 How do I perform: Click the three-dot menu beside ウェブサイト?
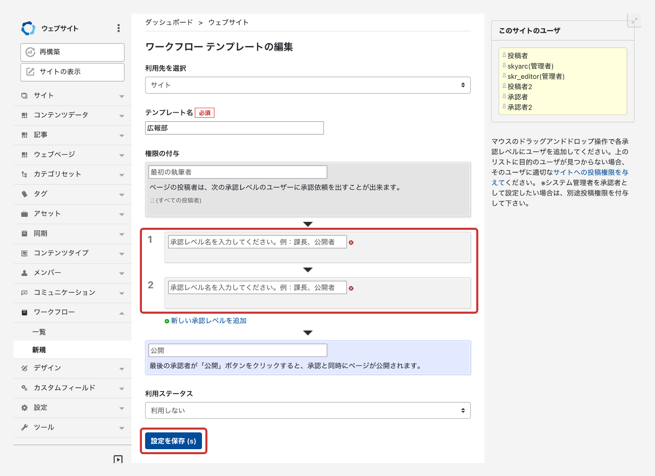tap(118, 28)
